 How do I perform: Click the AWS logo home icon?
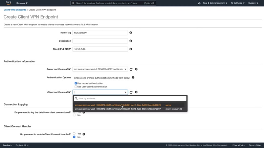(8, 3)
